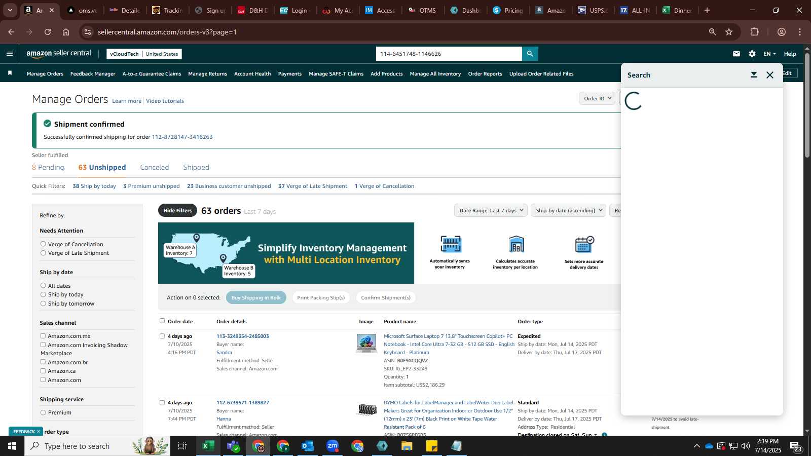Screen dimensions: 811x456
Task: Open Manage Returns in the navigation menu
Action: (x=207, y=73)
